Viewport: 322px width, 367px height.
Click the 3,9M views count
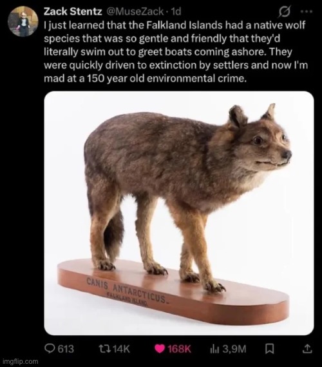click(x=234, y=349)
